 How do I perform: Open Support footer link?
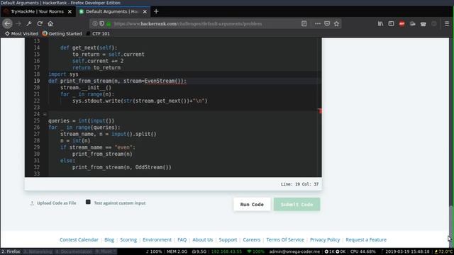[x=228, y=239]
